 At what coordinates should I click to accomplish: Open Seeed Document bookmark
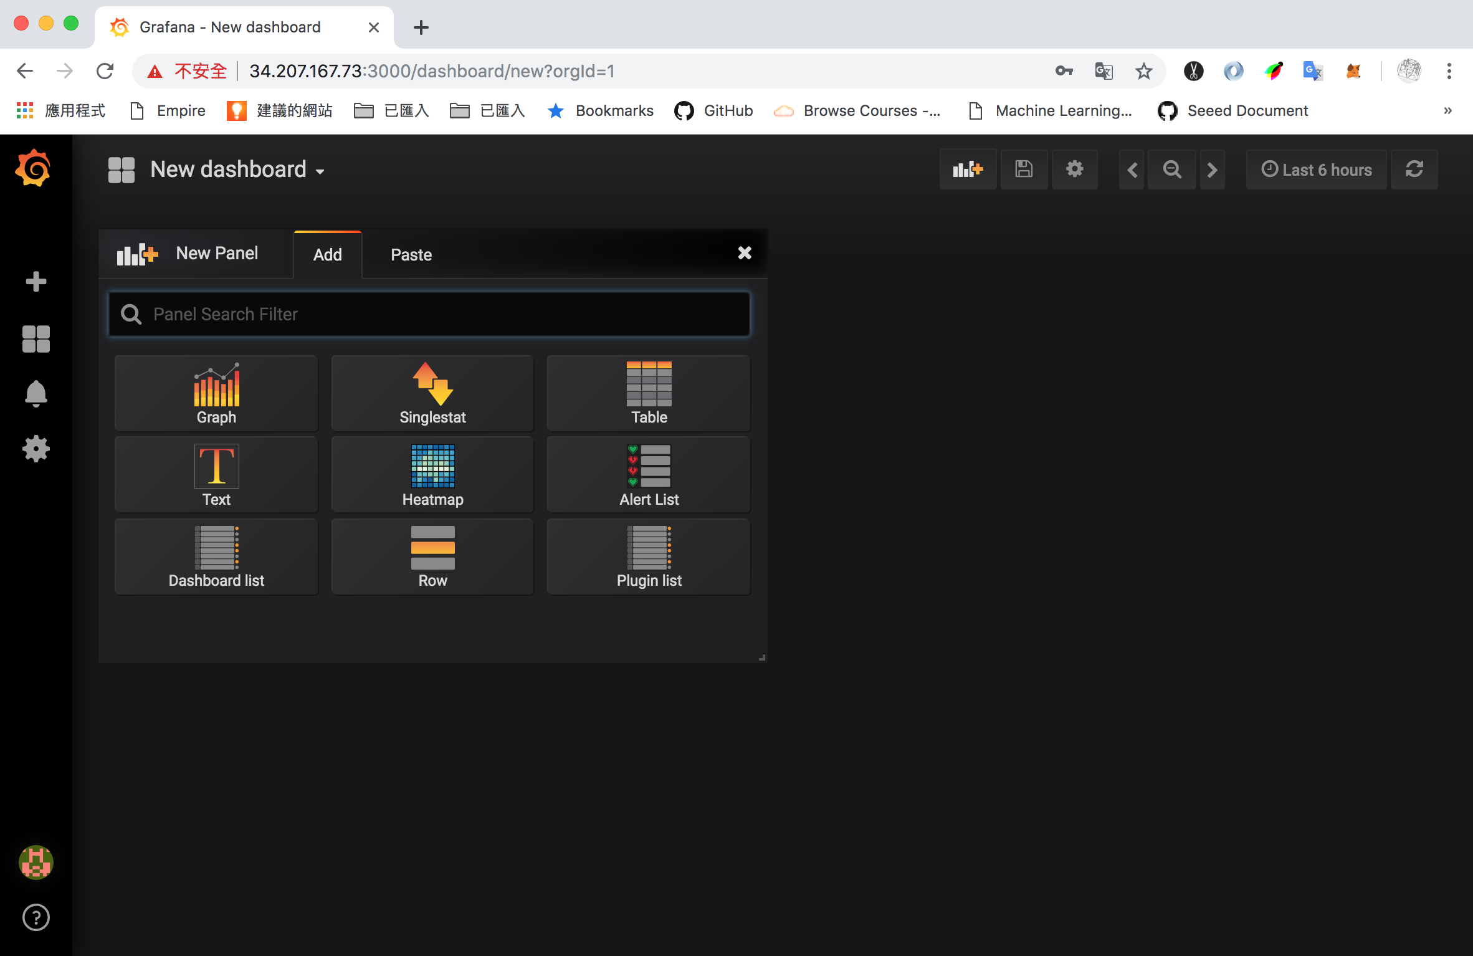tap(1233, 111)
